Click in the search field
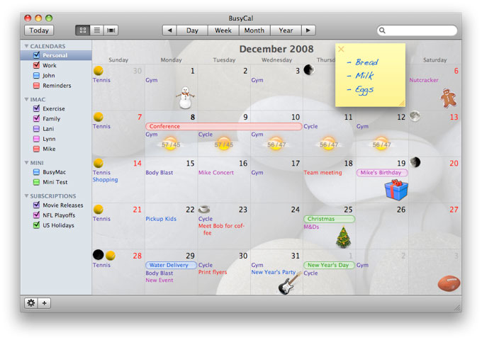482x340 pixels. [417, 30]
